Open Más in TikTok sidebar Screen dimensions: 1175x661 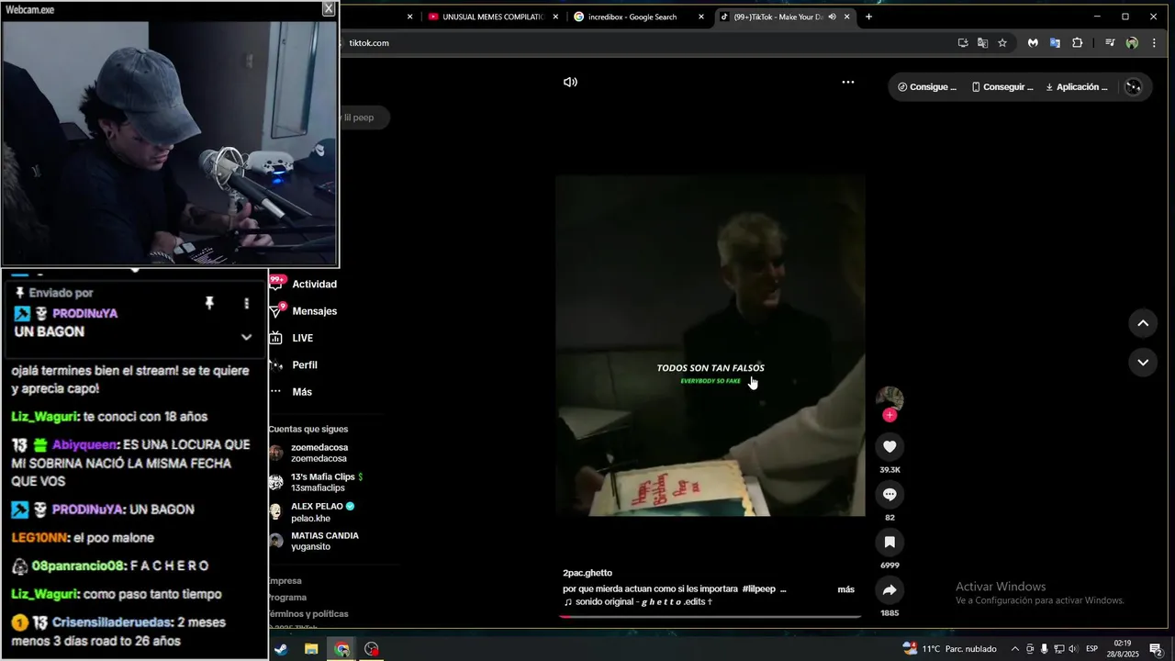point(291,392)
